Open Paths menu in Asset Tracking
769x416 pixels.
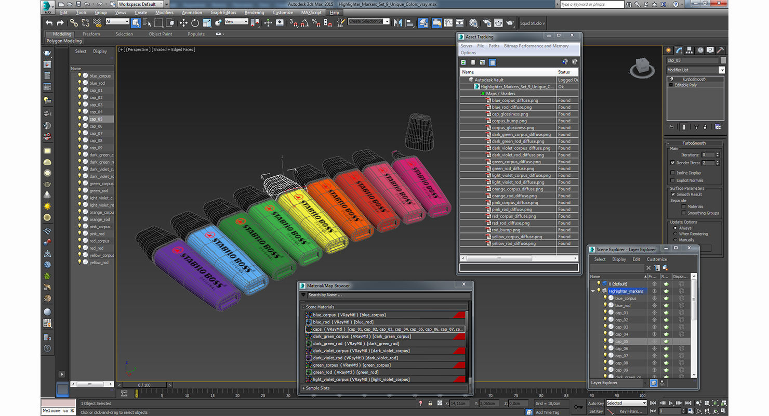(x=494, y=46)
